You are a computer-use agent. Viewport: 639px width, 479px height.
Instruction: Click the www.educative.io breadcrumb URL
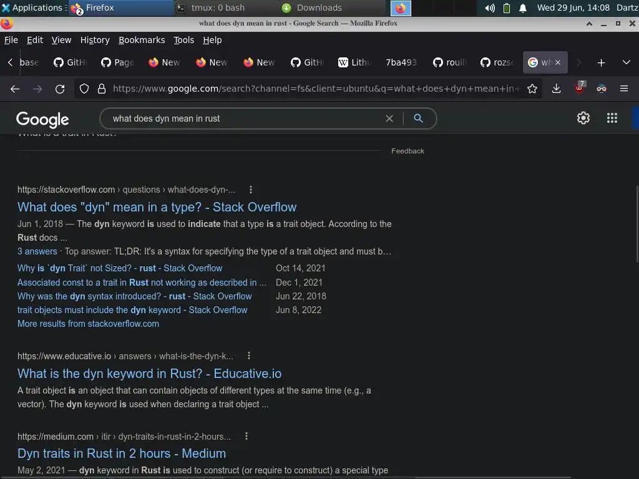click(x=64, y=356)
